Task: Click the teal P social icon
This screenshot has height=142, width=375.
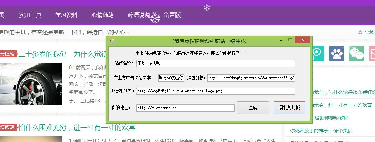Action: (317, 54)
